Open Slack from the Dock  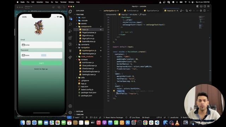(x=151, y=123)
